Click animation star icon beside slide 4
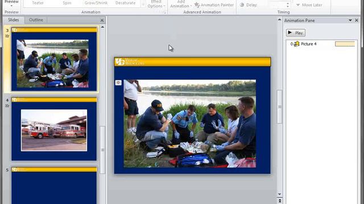The image size is (364, 204). tap(7, 106)
